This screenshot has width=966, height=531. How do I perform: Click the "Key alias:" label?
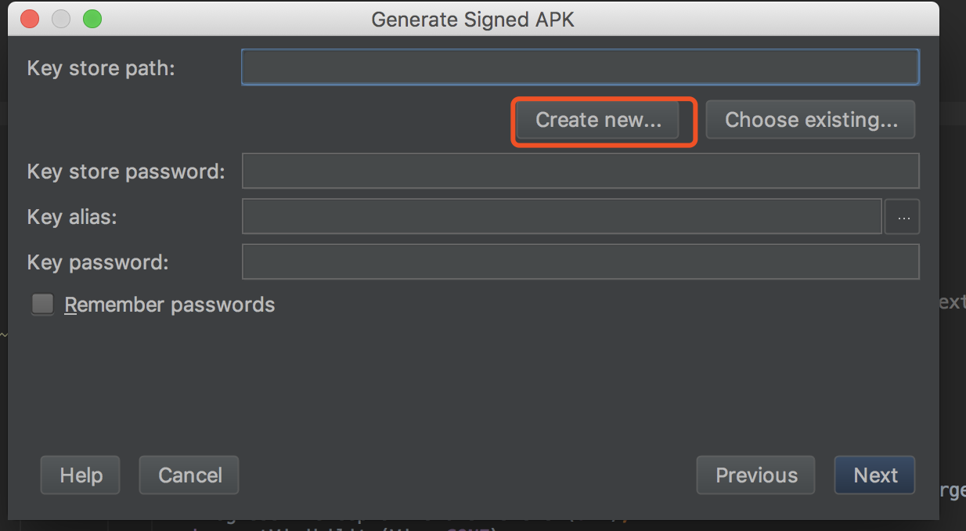72,217
